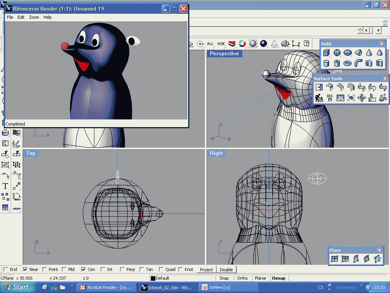Screen dimensions: 390x293
Task: Toggle Osnap in the status bar
Action: click(x=278, y=278)
